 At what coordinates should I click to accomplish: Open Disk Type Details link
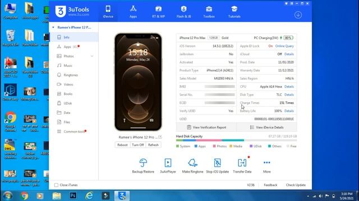pos(289,95)
